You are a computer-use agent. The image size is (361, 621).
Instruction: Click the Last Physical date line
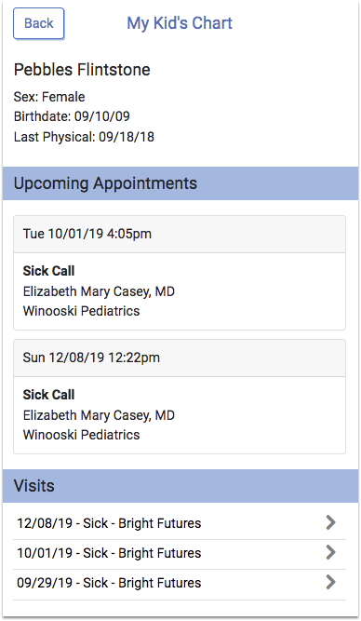(84, 137)
